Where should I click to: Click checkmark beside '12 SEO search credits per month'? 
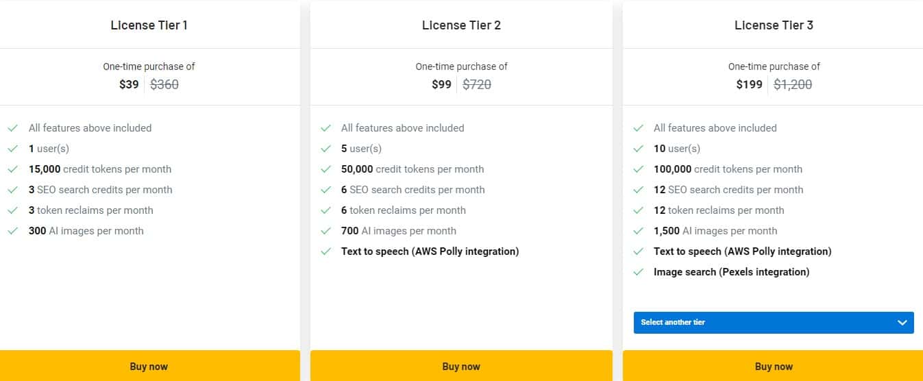tap(638, 190)
